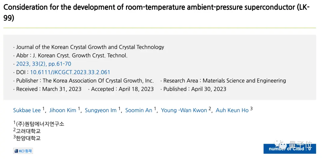Screen dimensions: 323x159
Task: Open the DOI 10.6111/JKCGCT.2023.33.2.061 link
Action: (70, 72)
